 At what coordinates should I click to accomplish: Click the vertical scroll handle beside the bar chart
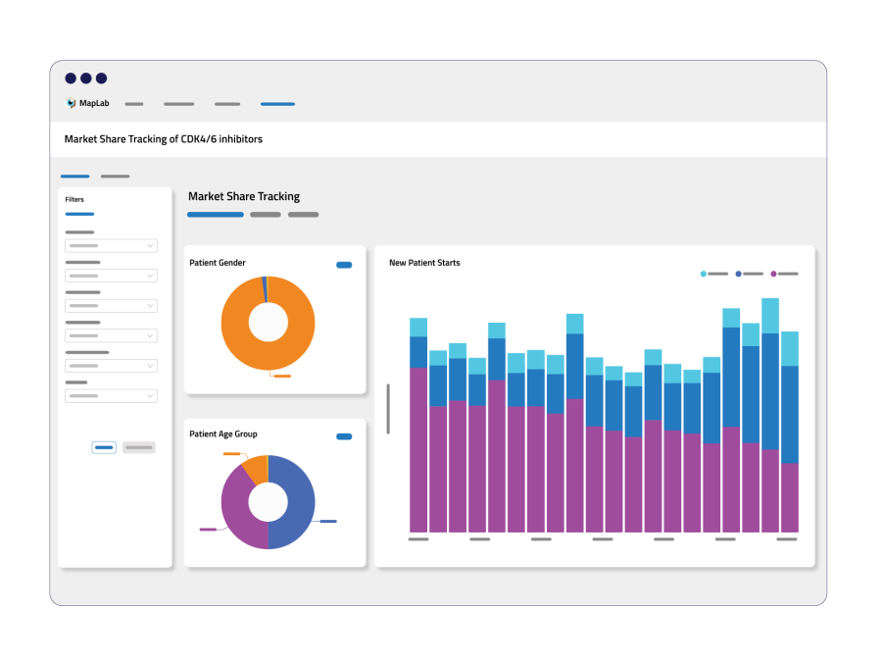388,409
